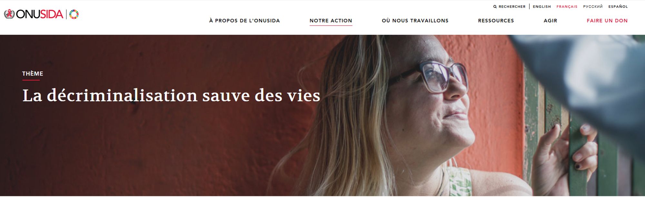Open À propos de l'ONUSIDA menu
This screenshot has width=645, height=197.
[x=244, y=21]
